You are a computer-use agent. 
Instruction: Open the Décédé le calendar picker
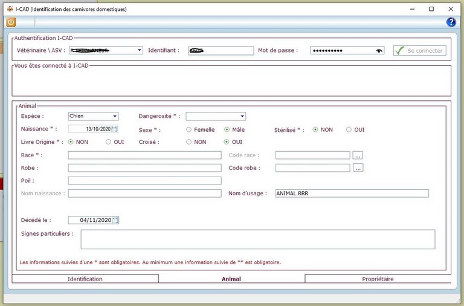[x=115, y=220]
